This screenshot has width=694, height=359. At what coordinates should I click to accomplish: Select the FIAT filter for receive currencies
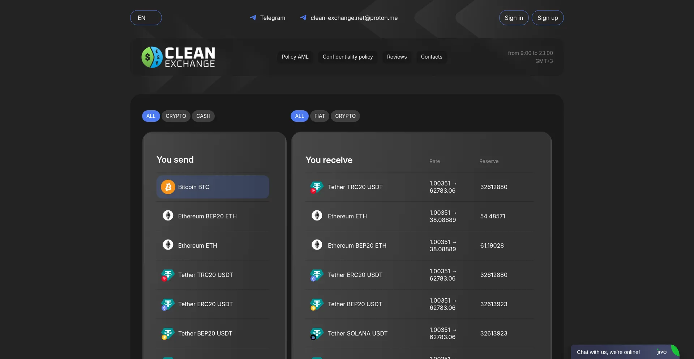(320, 116)
